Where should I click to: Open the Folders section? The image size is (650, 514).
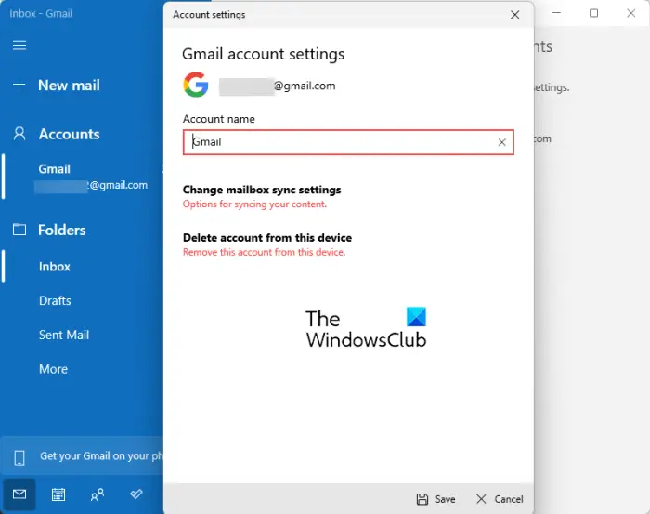(x=62, y=230)
